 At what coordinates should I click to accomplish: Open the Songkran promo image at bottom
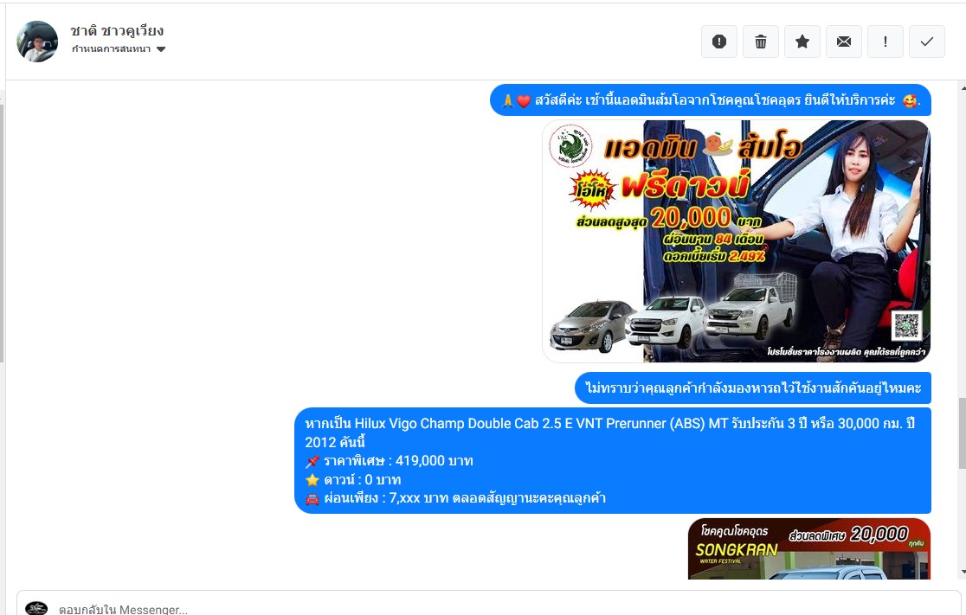coord(809,548)
